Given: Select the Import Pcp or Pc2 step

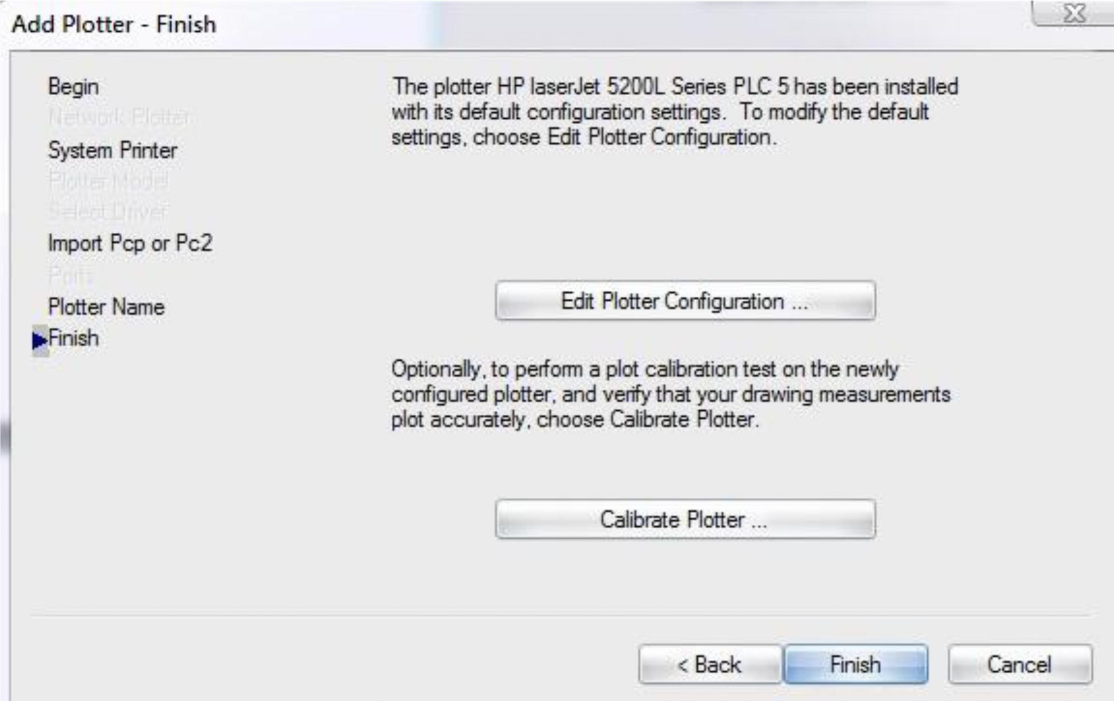Looking at the screenshot, I should pos(130,243).
